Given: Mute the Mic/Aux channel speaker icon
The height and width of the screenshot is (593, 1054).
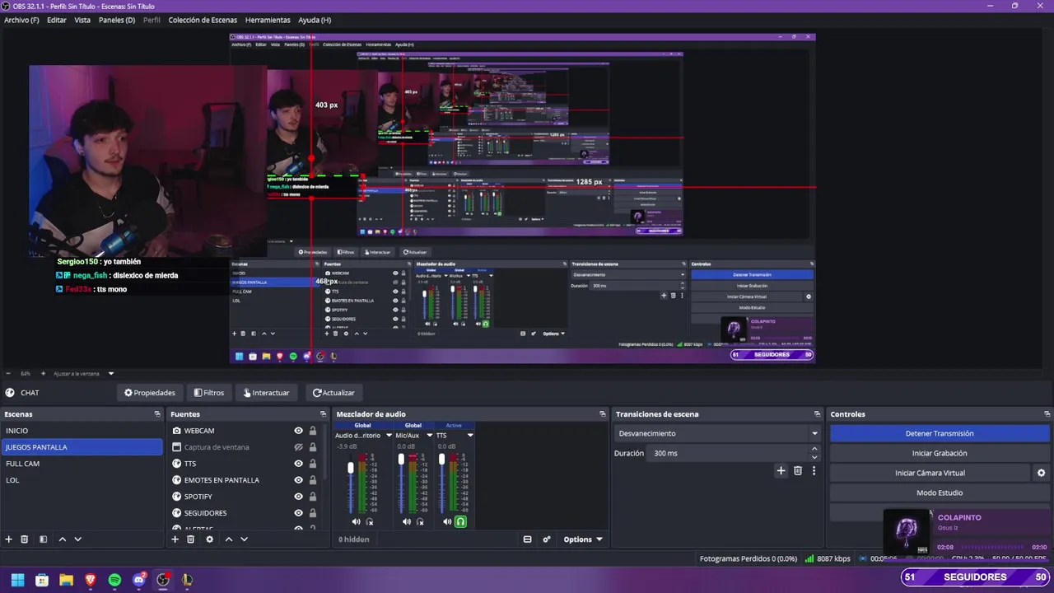Looking at the screenshot, I should (406, 521).
